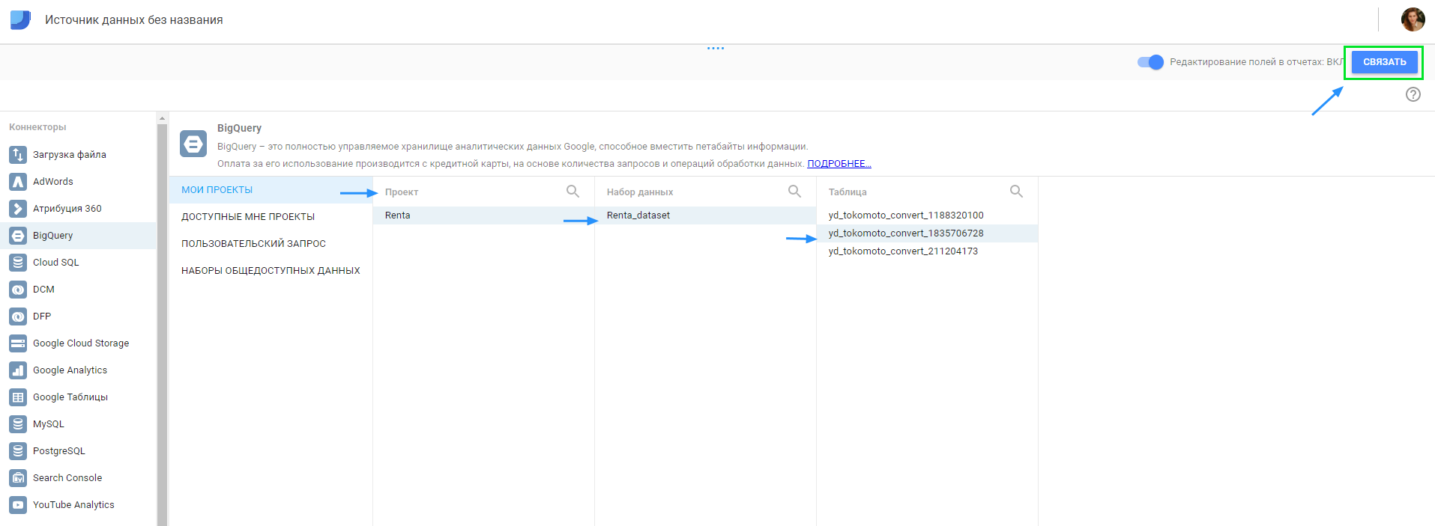Select the Renta_dataset dataset
This screenshot has width=1435, height=526.
[x=705, y=215]
